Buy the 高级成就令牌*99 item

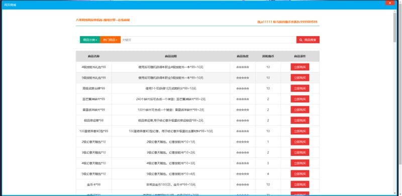coord(299,88)
